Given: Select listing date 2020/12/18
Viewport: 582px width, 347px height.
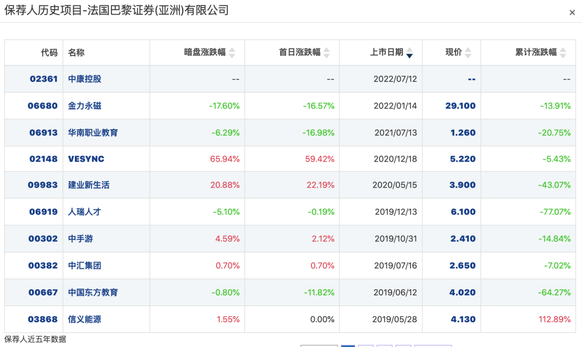Looking at the screenshot, I should (x=396, y=159).
